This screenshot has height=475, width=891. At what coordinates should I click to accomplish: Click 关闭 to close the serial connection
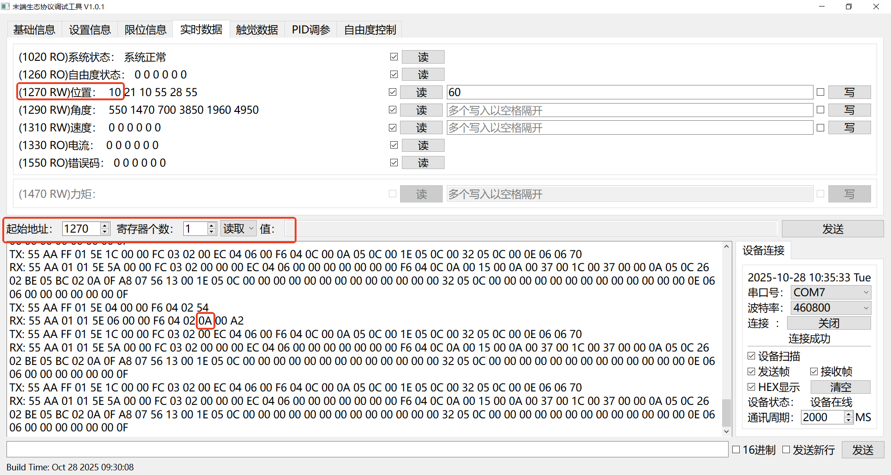tap(828, 323)
